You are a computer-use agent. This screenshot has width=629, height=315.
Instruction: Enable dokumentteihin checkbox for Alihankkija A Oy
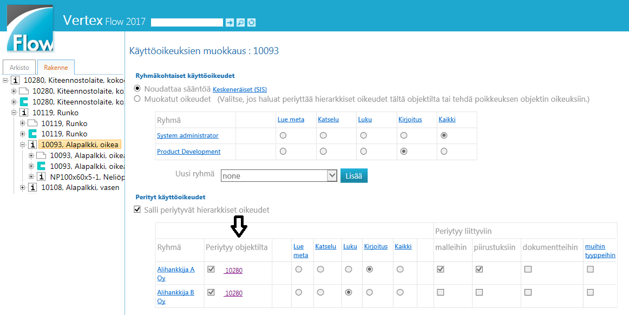[528, 269]
